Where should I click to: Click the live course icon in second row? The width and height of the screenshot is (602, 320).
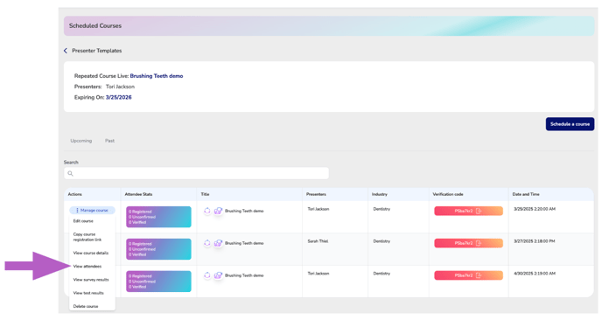[218, 243]
